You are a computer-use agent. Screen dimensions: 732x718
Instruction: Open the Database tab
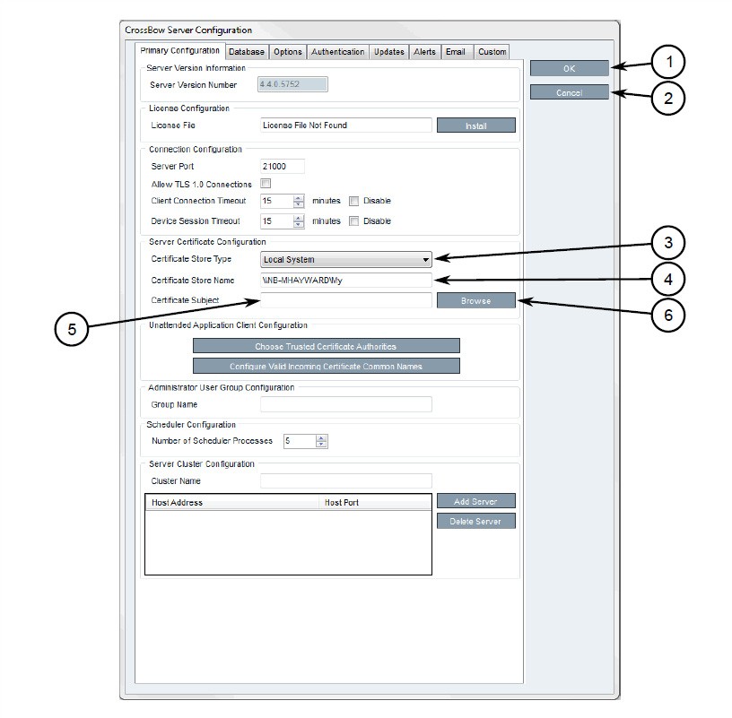click(x=247, y=52)
